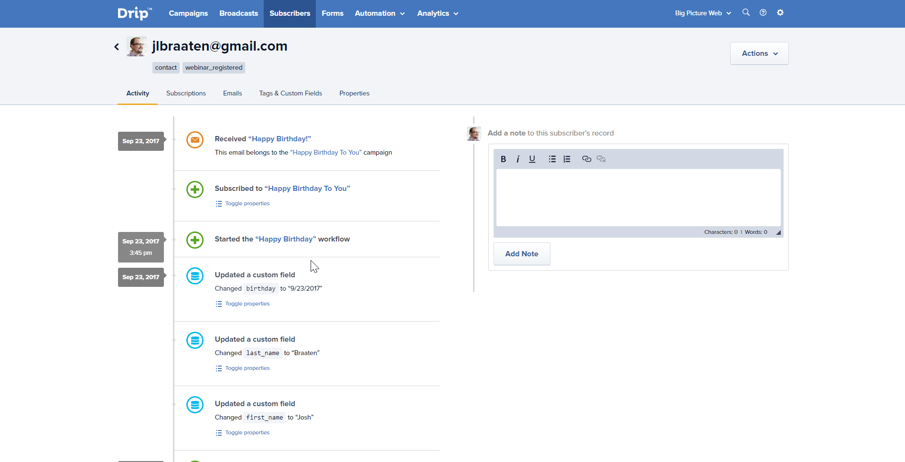Open "Happy Birthday To You" campaign link in description
This screenshot has width=905, height=462.
326,152
